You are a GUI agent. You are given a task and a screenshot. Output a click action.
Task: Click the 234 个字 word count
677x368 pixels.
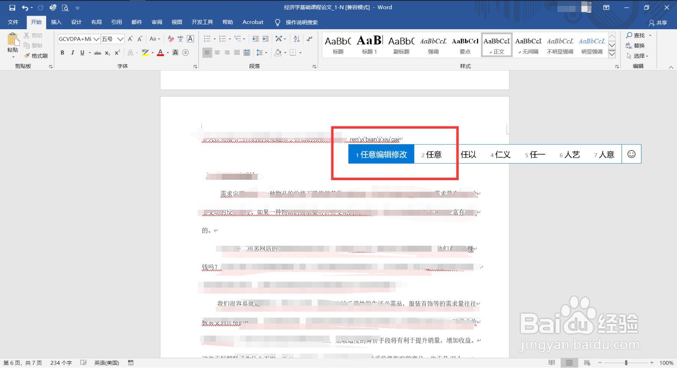[61, 363]
